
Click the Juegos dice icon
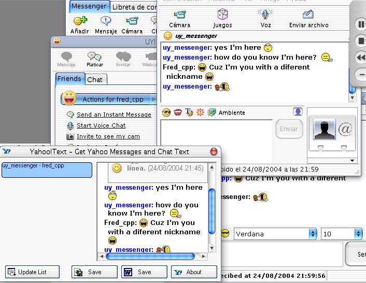click(222, 15)
